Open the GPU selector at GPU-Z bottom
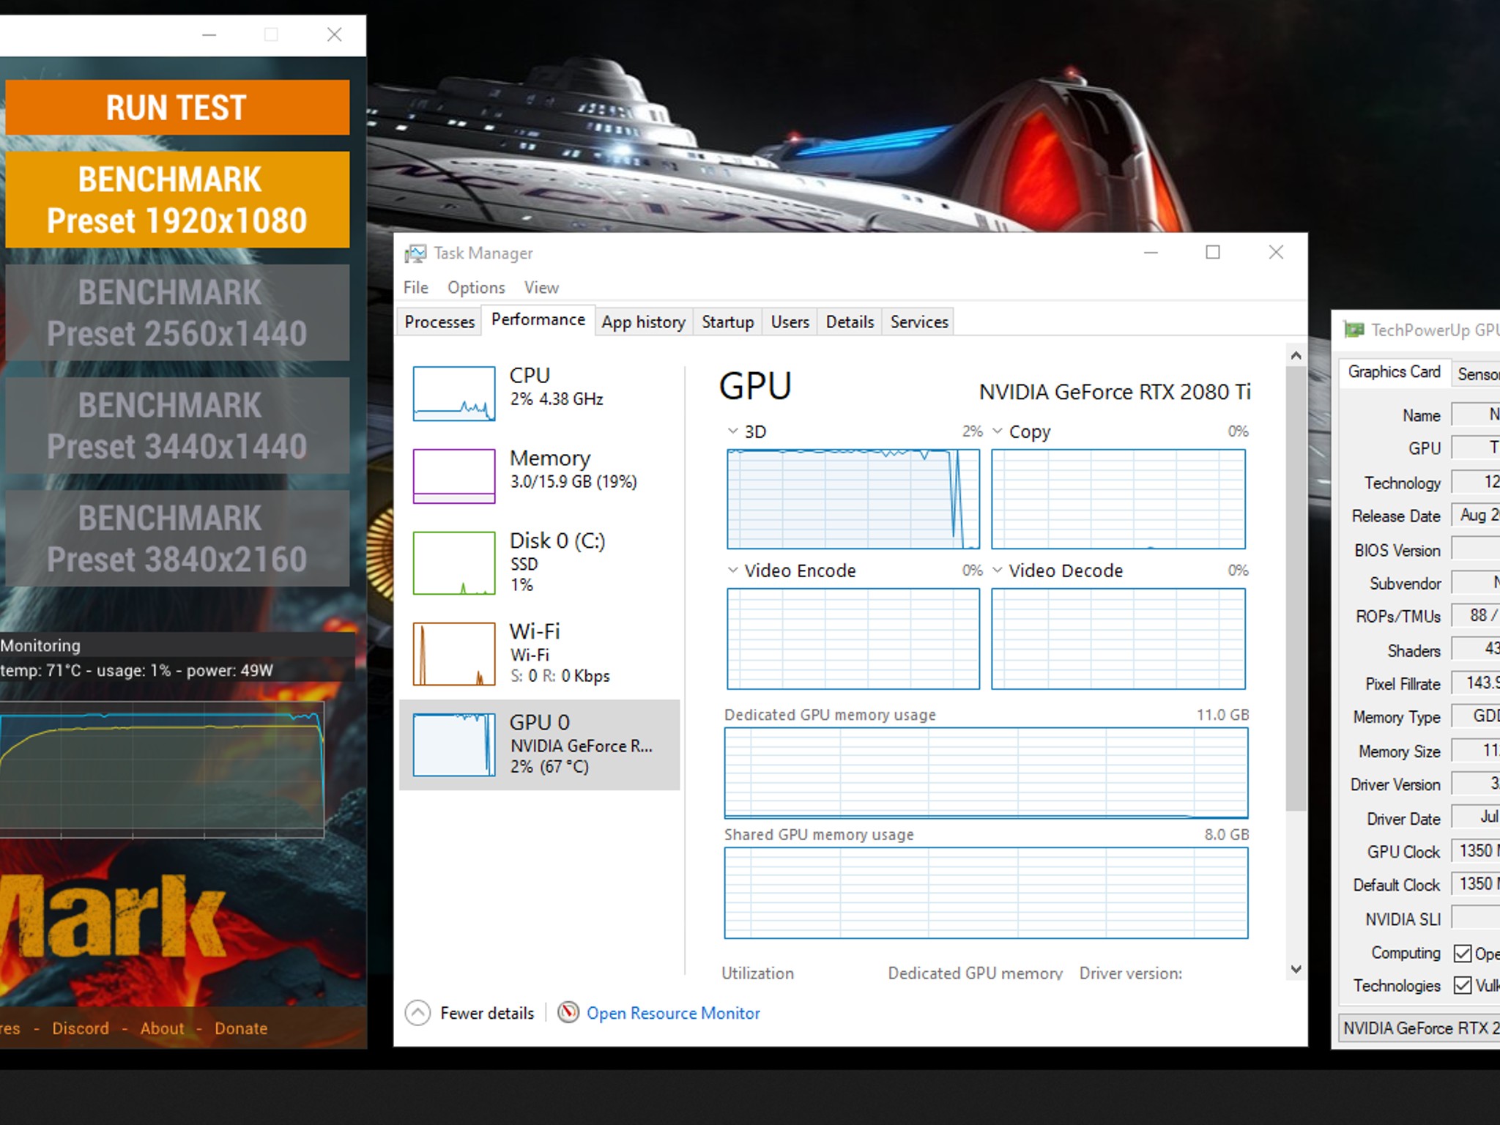This screenshot has width=1500, height=1125. 1419,1028
